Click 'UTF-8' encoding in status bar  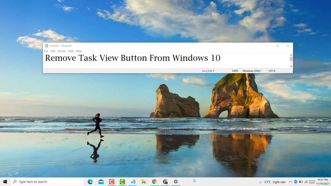(272, 71)
